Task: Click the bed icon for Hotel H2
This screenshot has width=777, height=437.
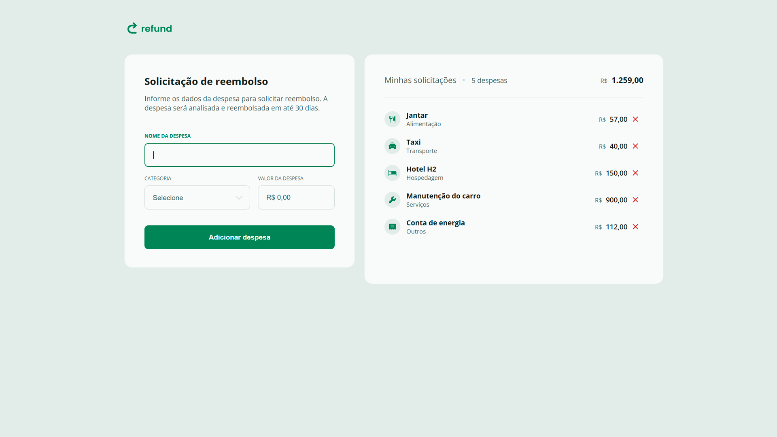Action: point(392,173)
